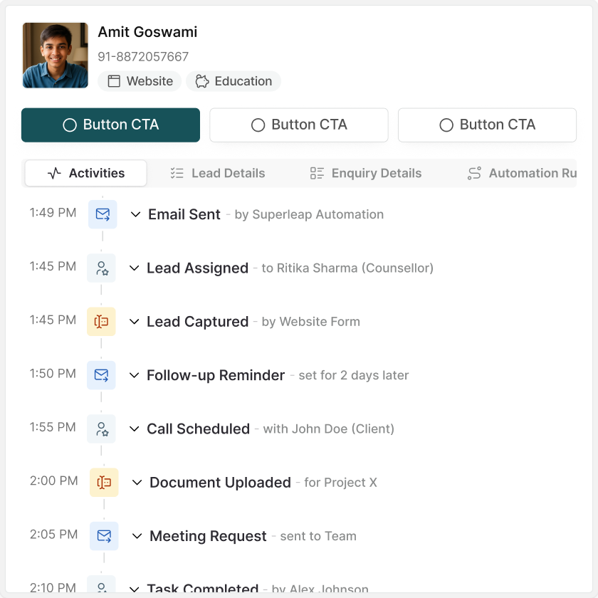598x598 pixels.
Task: Click the phone number 91-8872057667
Action: point(143,56)
